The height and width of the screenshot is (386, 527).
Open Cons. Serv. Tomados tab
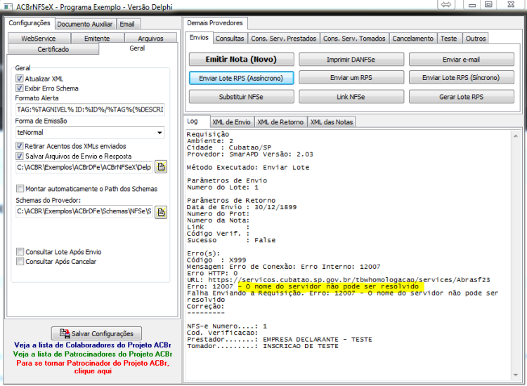tap(354, 39)
